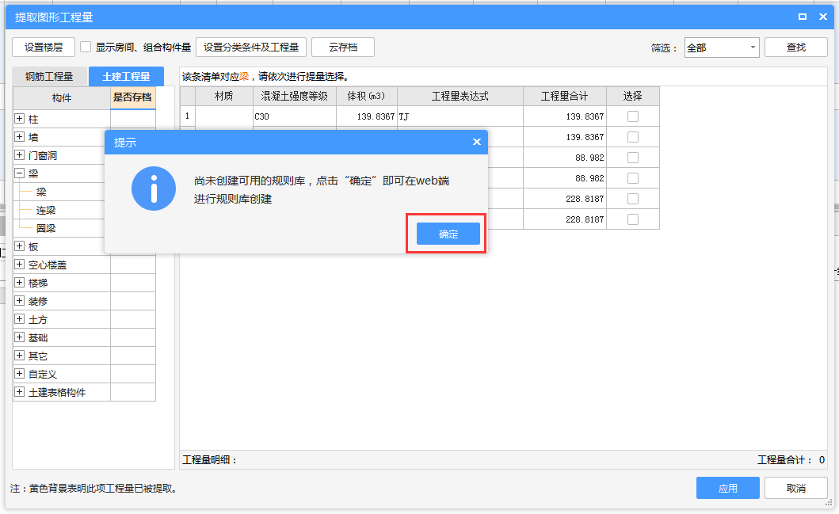Close the 提示 dialog with X
Image resolution: width=839 pixels, height=514 pixels.
[x=476, y=142]
